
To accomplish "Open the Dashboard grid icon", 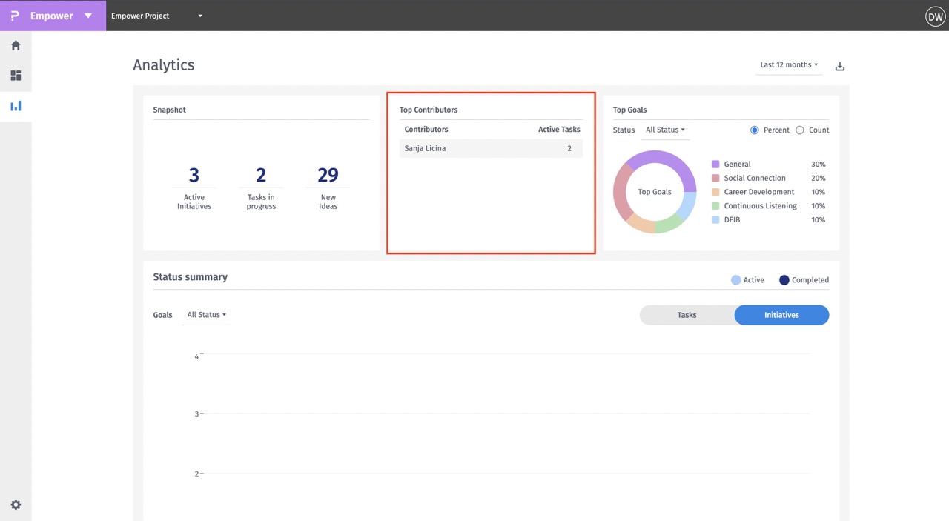I will point(16,76).
